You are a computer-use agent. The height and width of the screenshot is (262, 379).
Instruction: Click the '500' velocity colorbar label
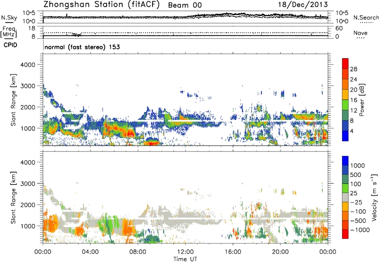(x=357, y=175)
